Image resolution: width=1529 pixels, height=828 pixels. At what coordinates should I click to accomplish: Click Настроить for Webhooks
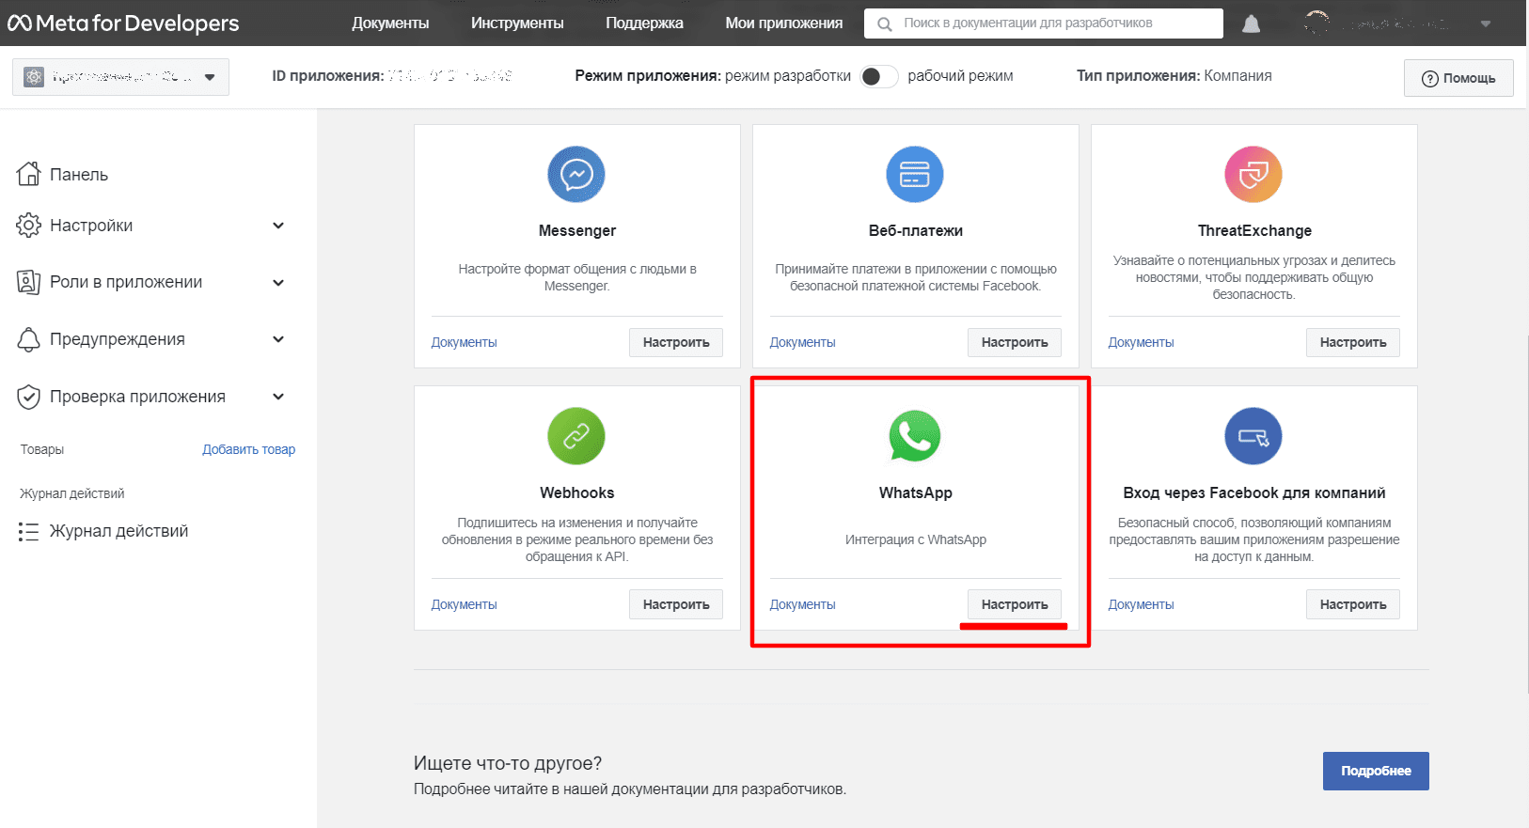tap(676, 604)
